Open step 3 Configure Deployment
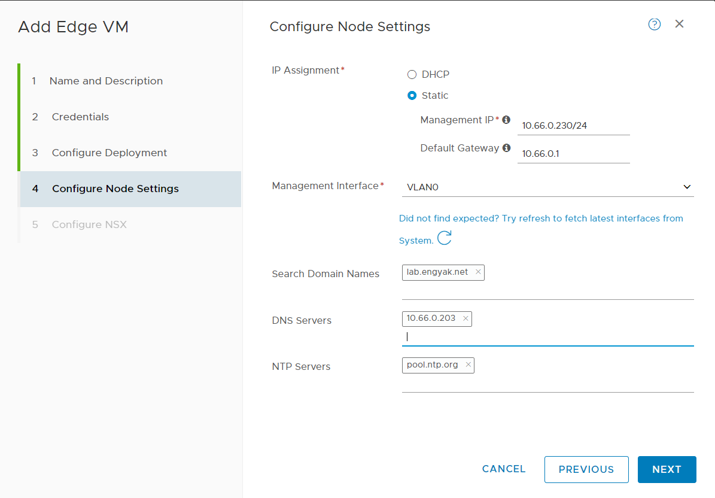The height and width of the screenshot is (498, 715). (109, 153)
